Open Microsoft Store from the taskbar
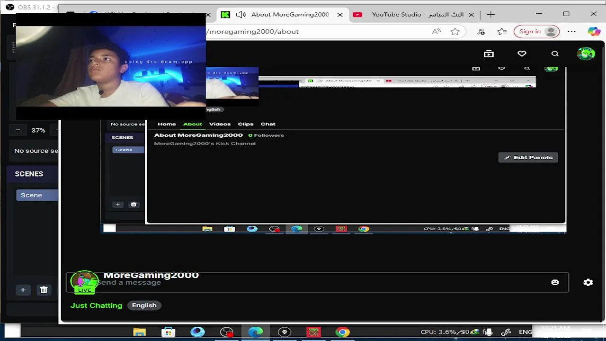The width and height of the screenshot is (606, 341). 168,332
